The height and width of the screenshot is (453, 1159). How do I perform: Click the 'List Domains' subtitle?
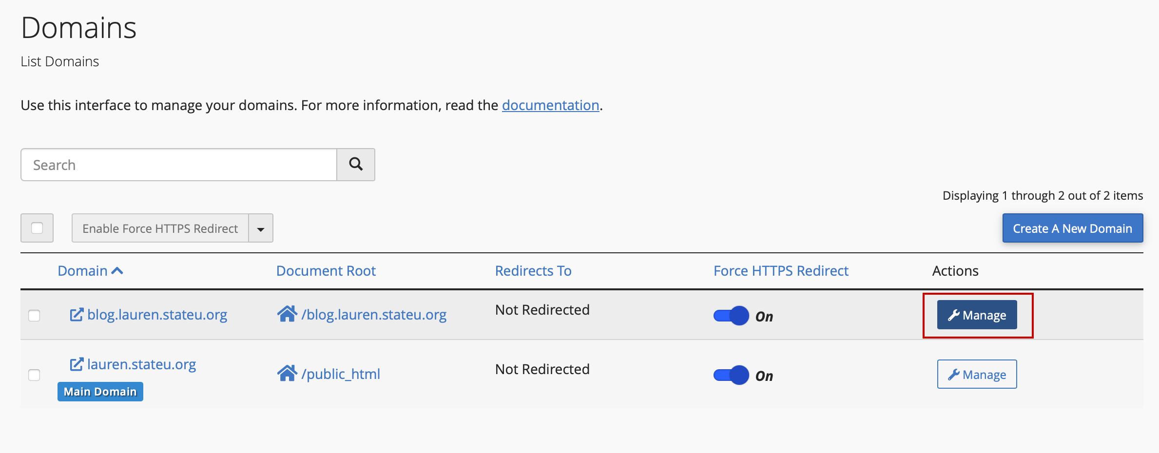point(60,61)
